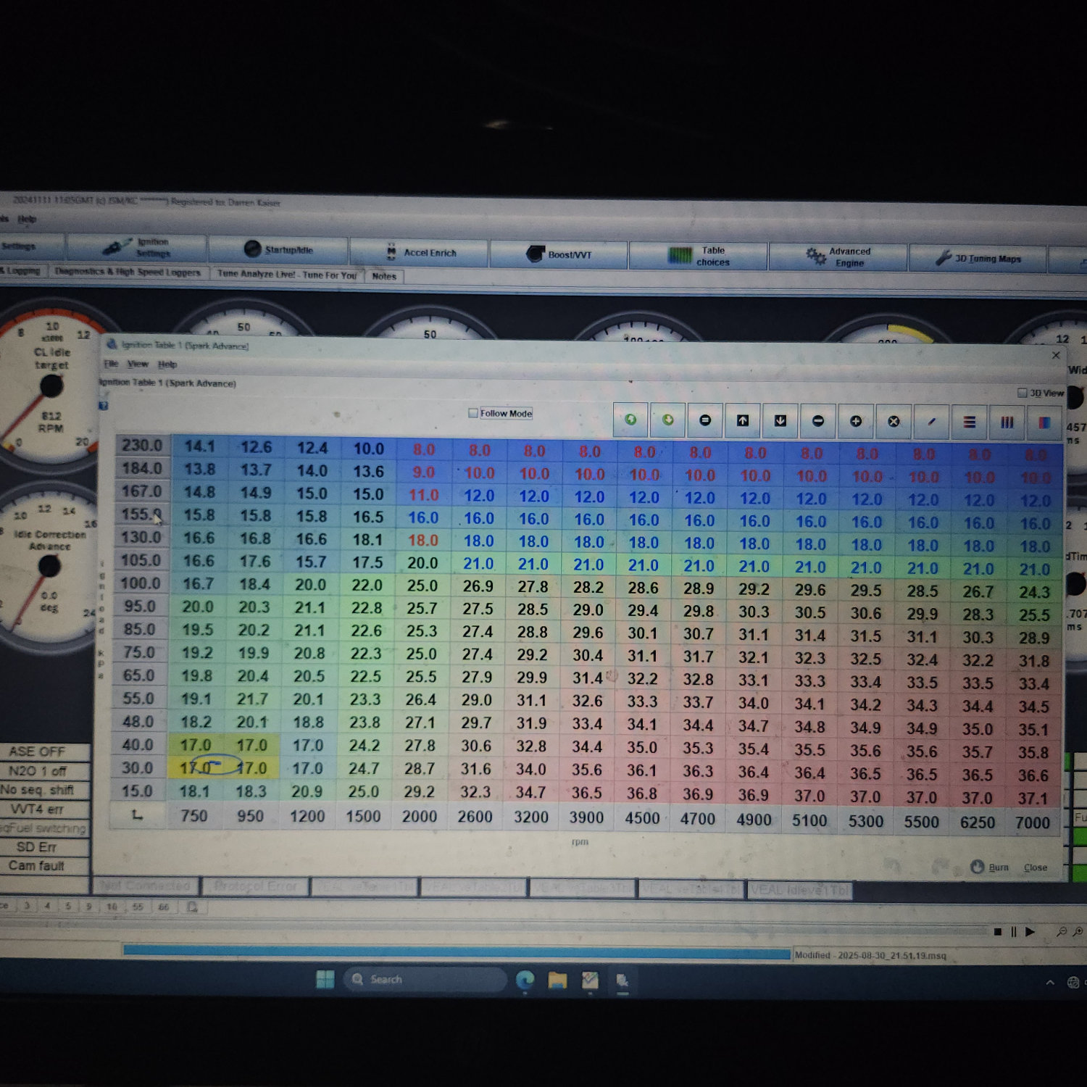
Task: Select the 17.0 cell at 30.0 kPa, 950 rpm
Action: (251, 768)
